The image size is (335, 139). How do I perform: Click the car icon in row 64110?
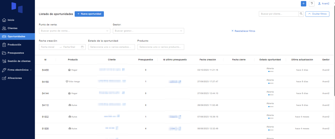pos(70,105)
